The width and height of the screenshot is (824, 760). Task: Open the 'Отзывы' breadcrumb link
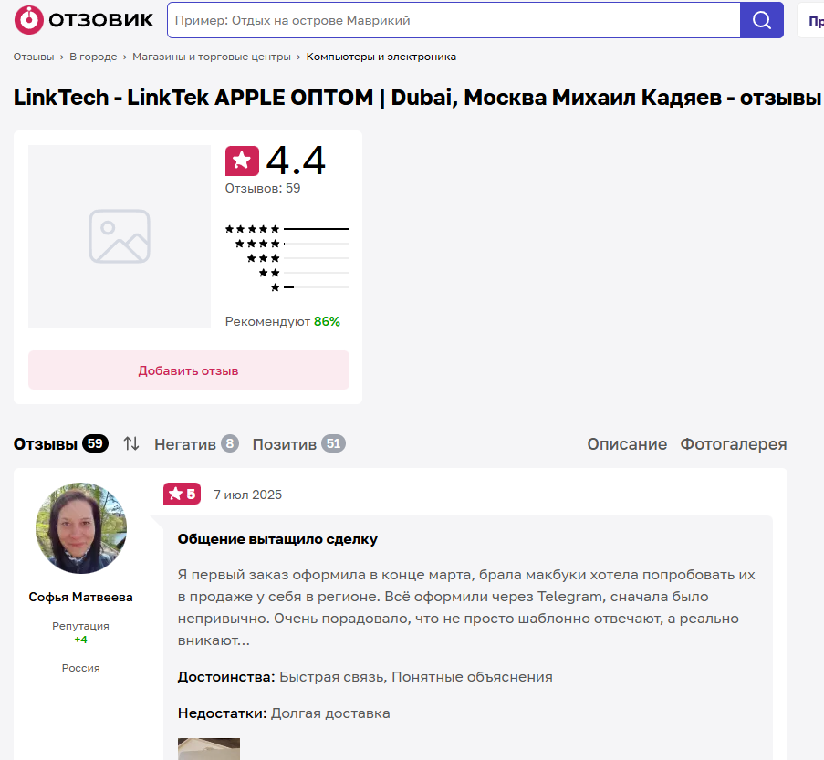34,57
